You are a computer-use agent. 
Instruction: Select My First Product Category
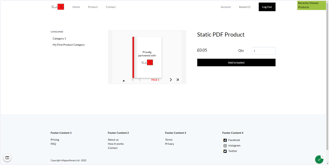[x=69, y=45]
